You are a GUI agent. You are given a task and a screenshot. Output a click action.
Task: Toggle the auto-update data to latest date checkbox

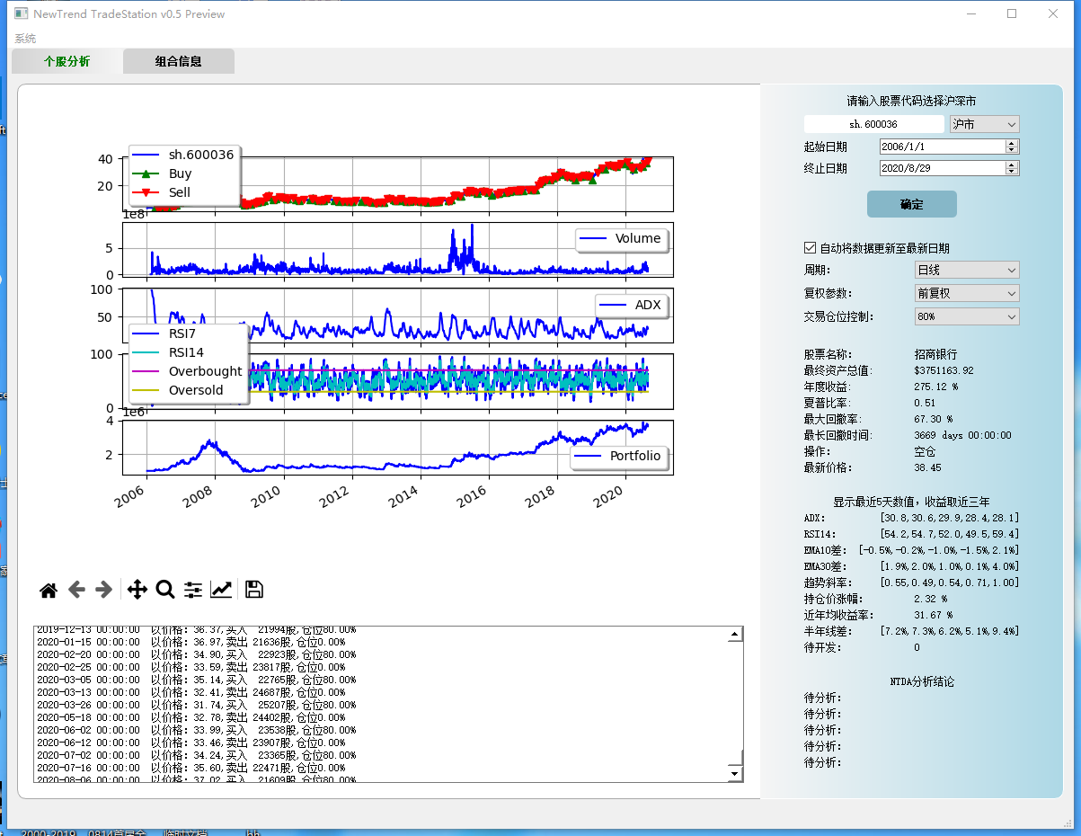pyautogui.click(x=811, y=248)
